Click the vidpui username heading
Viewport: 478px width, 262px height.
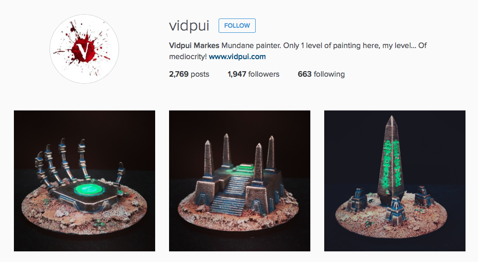pos(189,25)
